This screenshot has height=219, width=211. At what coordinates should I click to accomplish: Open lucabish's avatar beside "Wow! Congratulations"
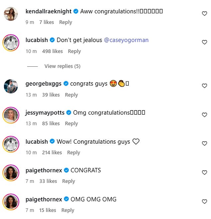[10, 144]
